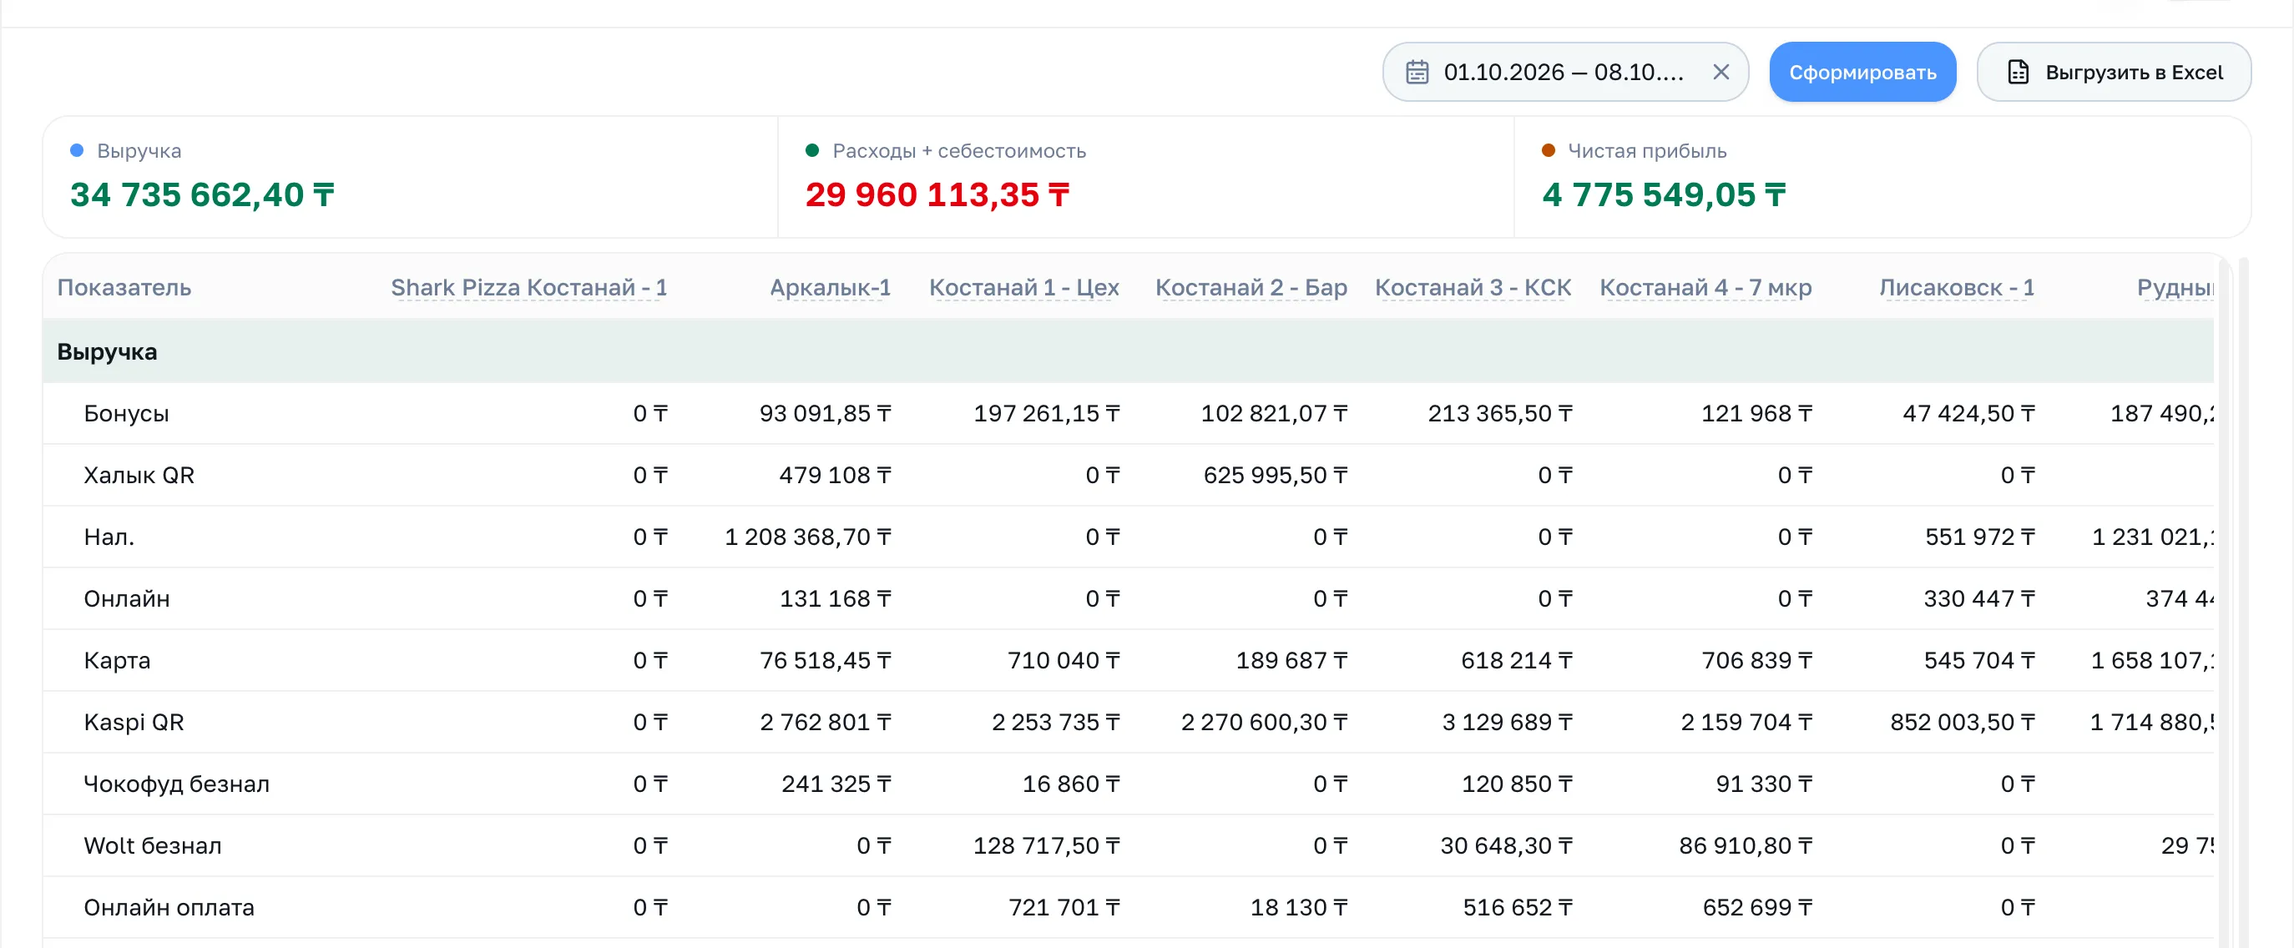Select the Онлайн оплата row label

169,907
